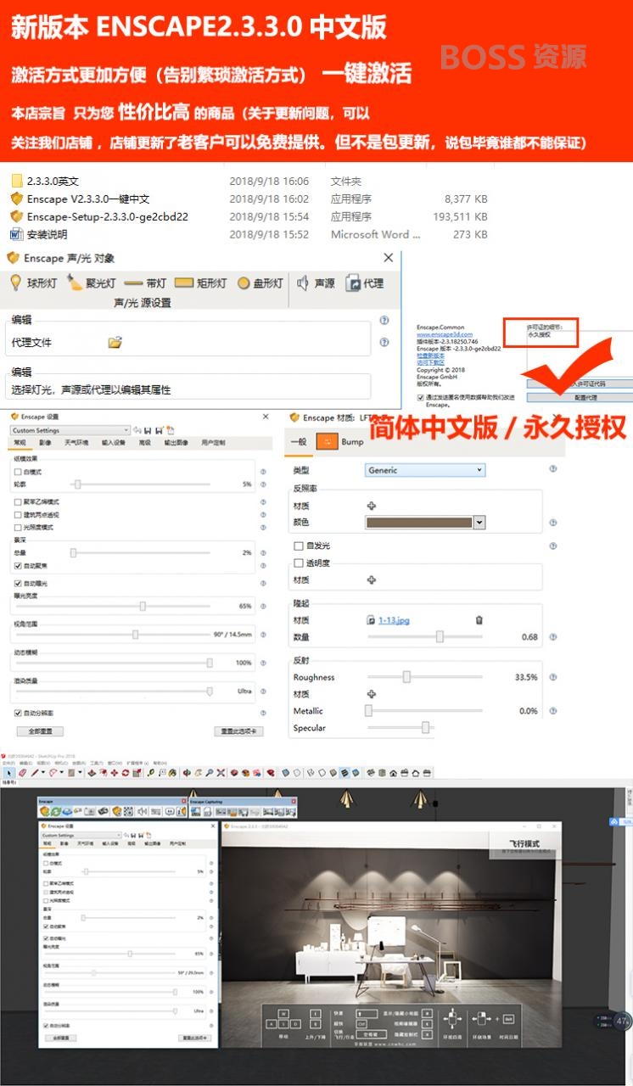This screenshot has height=1086, width=633.
Task: Open 类型 Generic type dropdown
Action: coord(424,470)
